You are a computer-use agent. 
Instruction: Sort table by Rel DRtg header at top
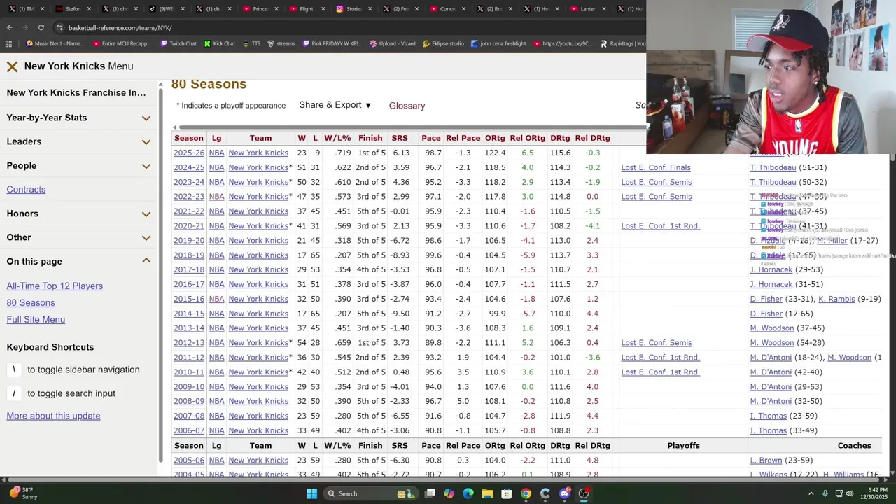[592, 138]
